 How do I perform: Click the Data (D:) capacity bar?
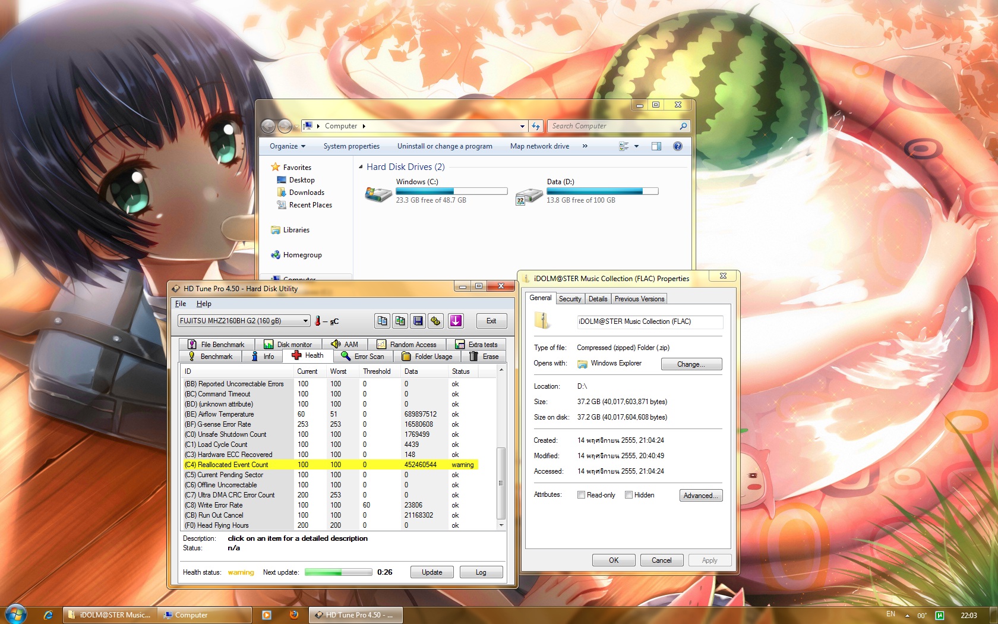tap(602, 191)
